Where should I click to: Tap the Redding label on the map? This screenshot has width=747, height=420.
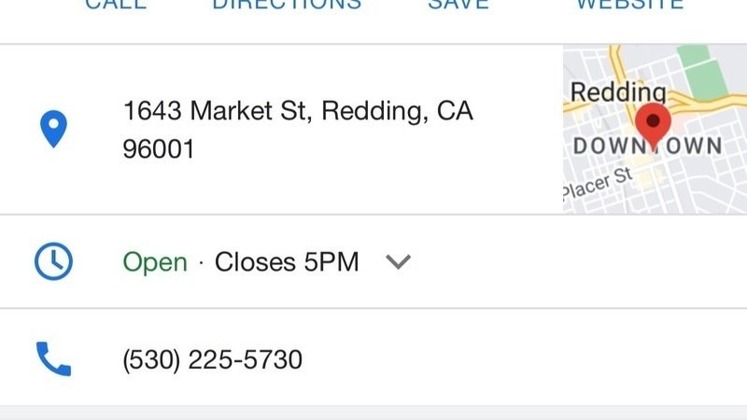(x=617, y=92)
